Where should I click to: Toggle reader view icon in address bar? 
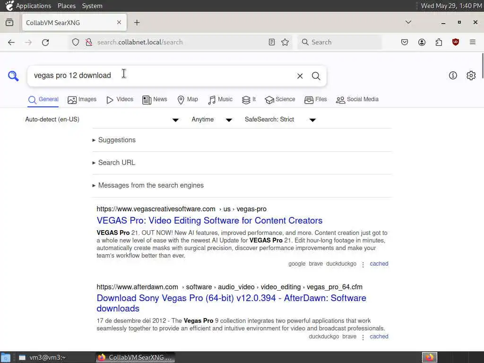(x=272, y=42)
